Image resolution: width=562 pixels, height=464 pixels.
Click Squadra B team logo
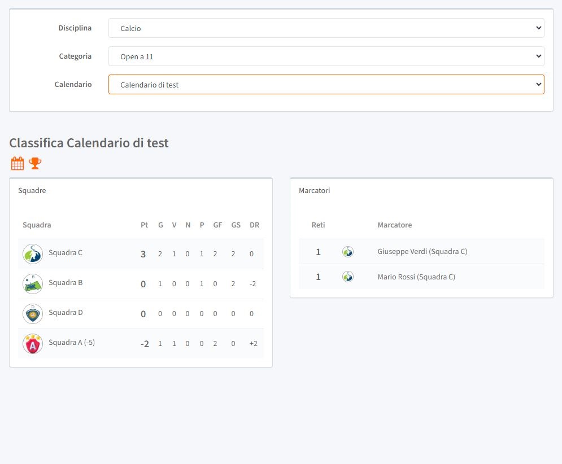pyautogui.click(x=33, y=284)
